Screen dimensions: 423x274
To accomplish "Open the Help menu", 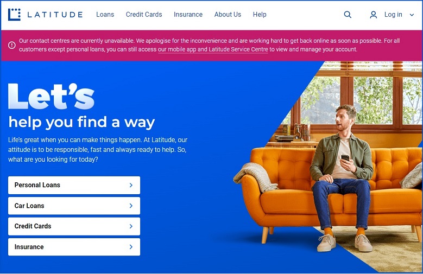I will click(x=260, y=15).
